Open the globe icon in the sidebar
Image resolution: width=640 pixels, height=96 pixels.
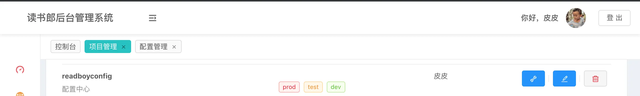coord(20,94)
